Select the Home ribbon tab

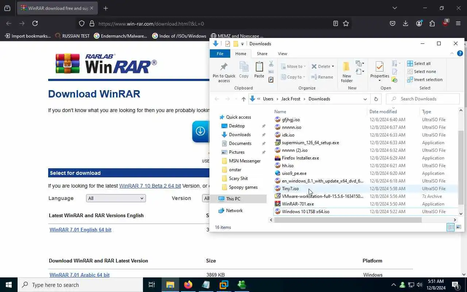[x=241, y=54]
